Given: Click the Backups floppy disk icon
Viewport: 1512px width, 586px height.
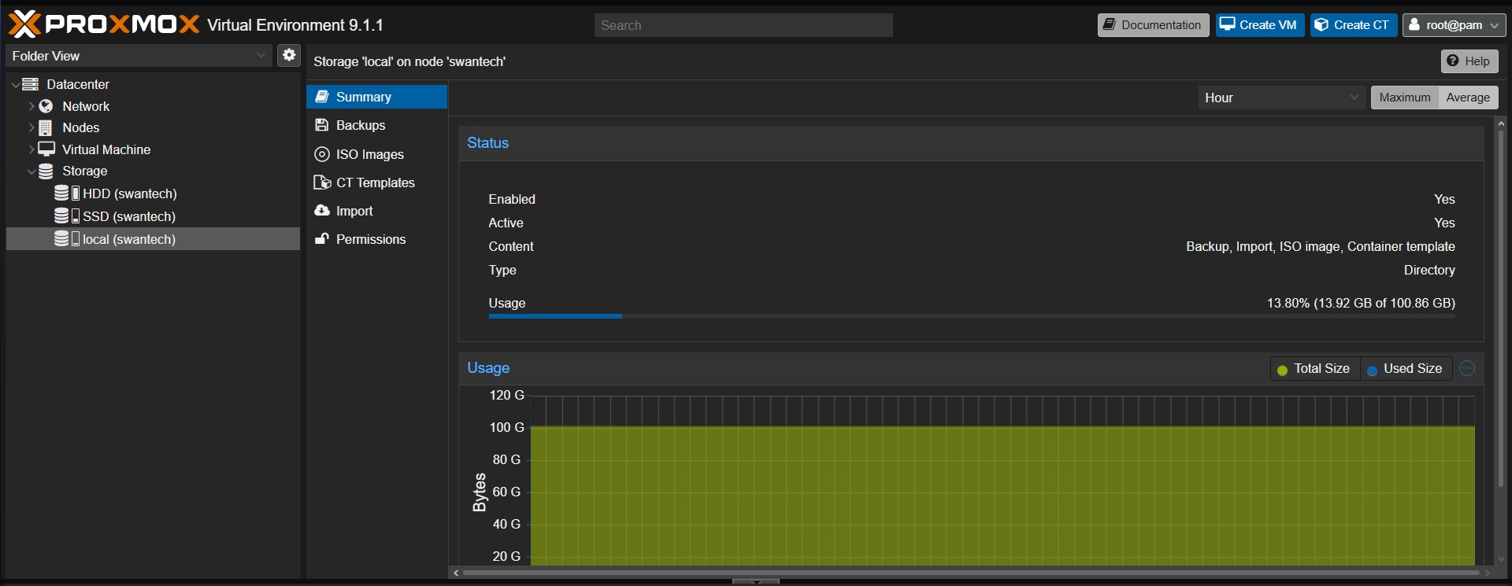Looking at the screenshot, I should coord(321,125).
